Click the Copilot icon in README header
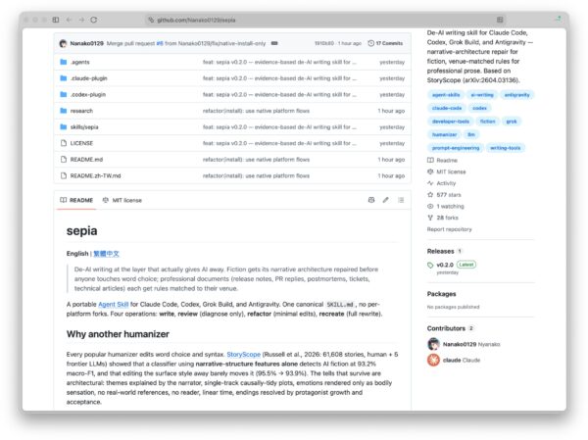 [371, 200]
